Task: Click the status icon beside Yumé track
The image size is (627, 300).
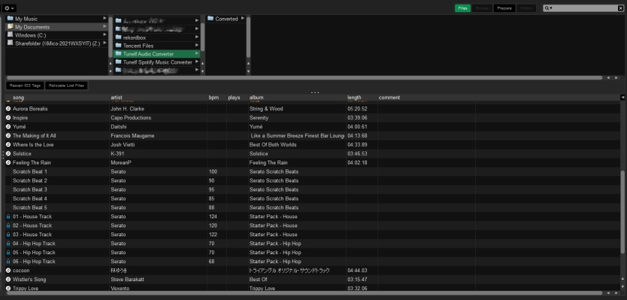Action: click(x=8, y=127)
